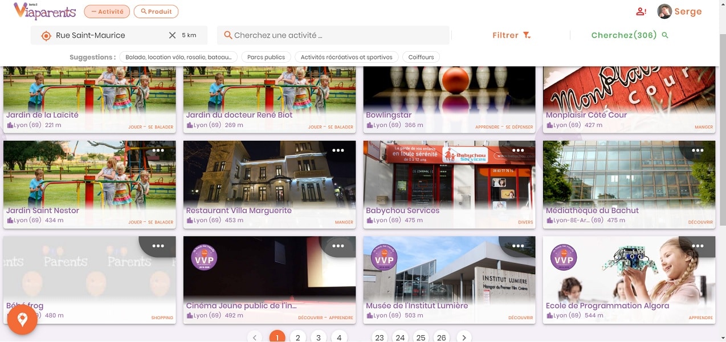Open the add-contact icon beside the avatar

click(x=641, y=11)
